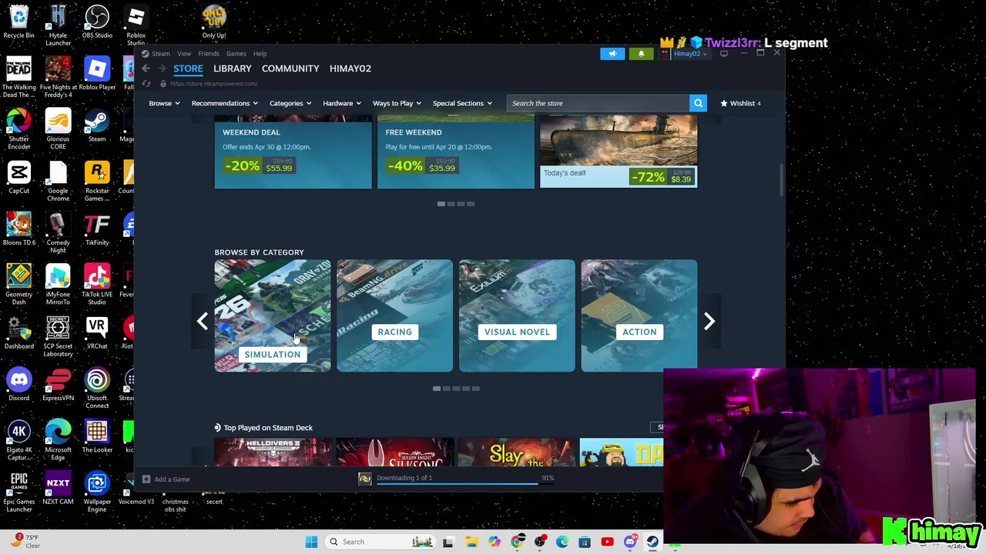Image resolution: width=986 pixels, height=554 pixels.
Task: Open the Steam announcements megaphone button
Action: 612,54
